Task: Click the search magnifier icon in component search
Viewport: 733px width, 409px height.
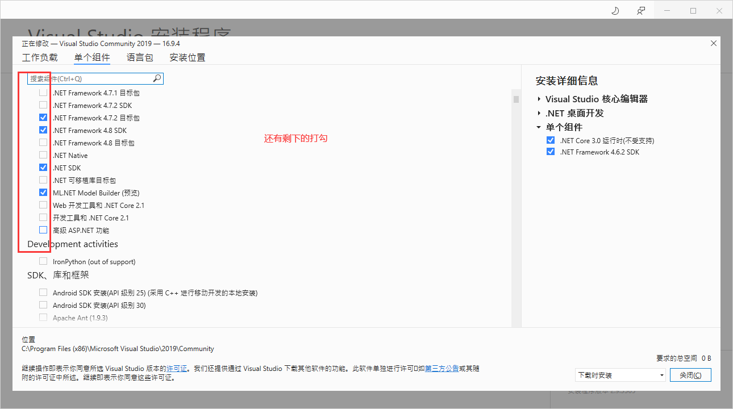Action: (157, 78)
